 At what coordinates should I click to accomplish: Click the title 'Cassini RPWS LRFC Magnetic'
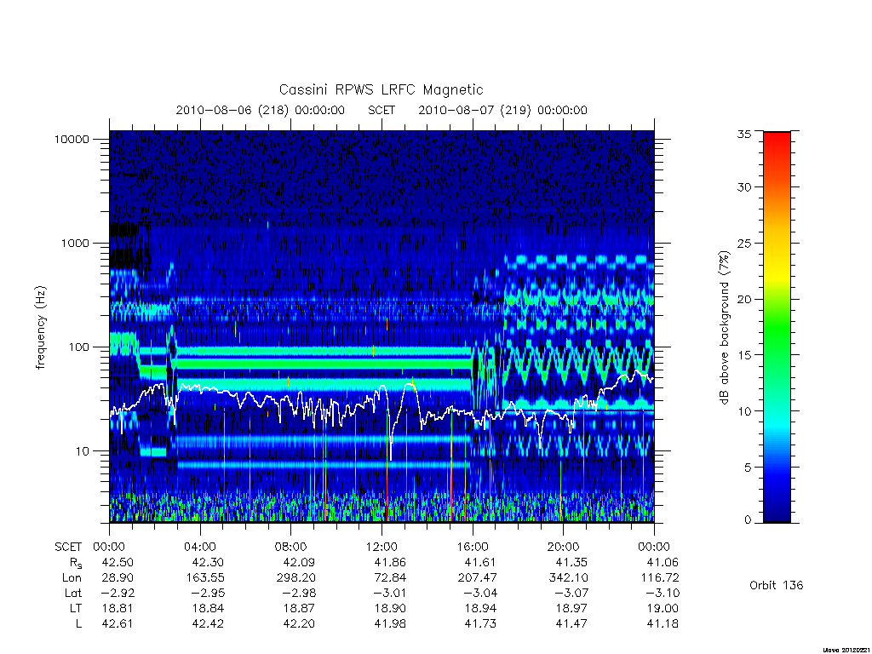click(x=381, y=89)
